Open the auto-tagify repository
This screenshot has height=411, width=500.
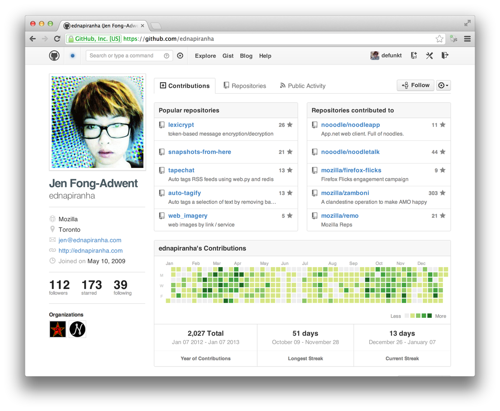point(184,193)
